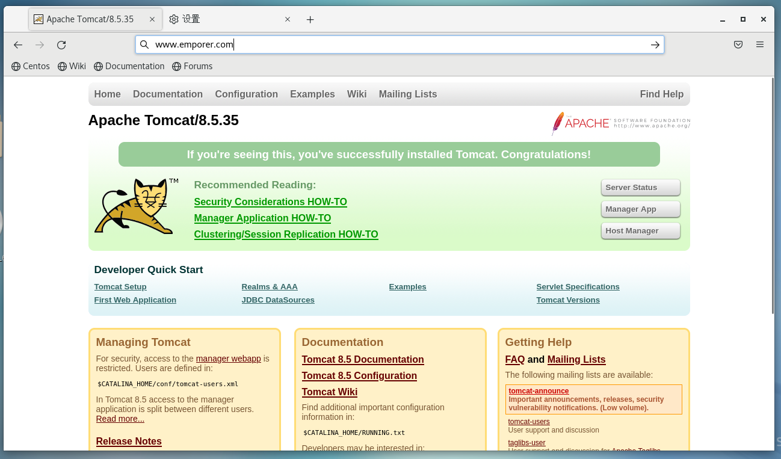Click the Apache Tomcat/8.5.35 heading

pyautogui.click(x=164, y=120)
